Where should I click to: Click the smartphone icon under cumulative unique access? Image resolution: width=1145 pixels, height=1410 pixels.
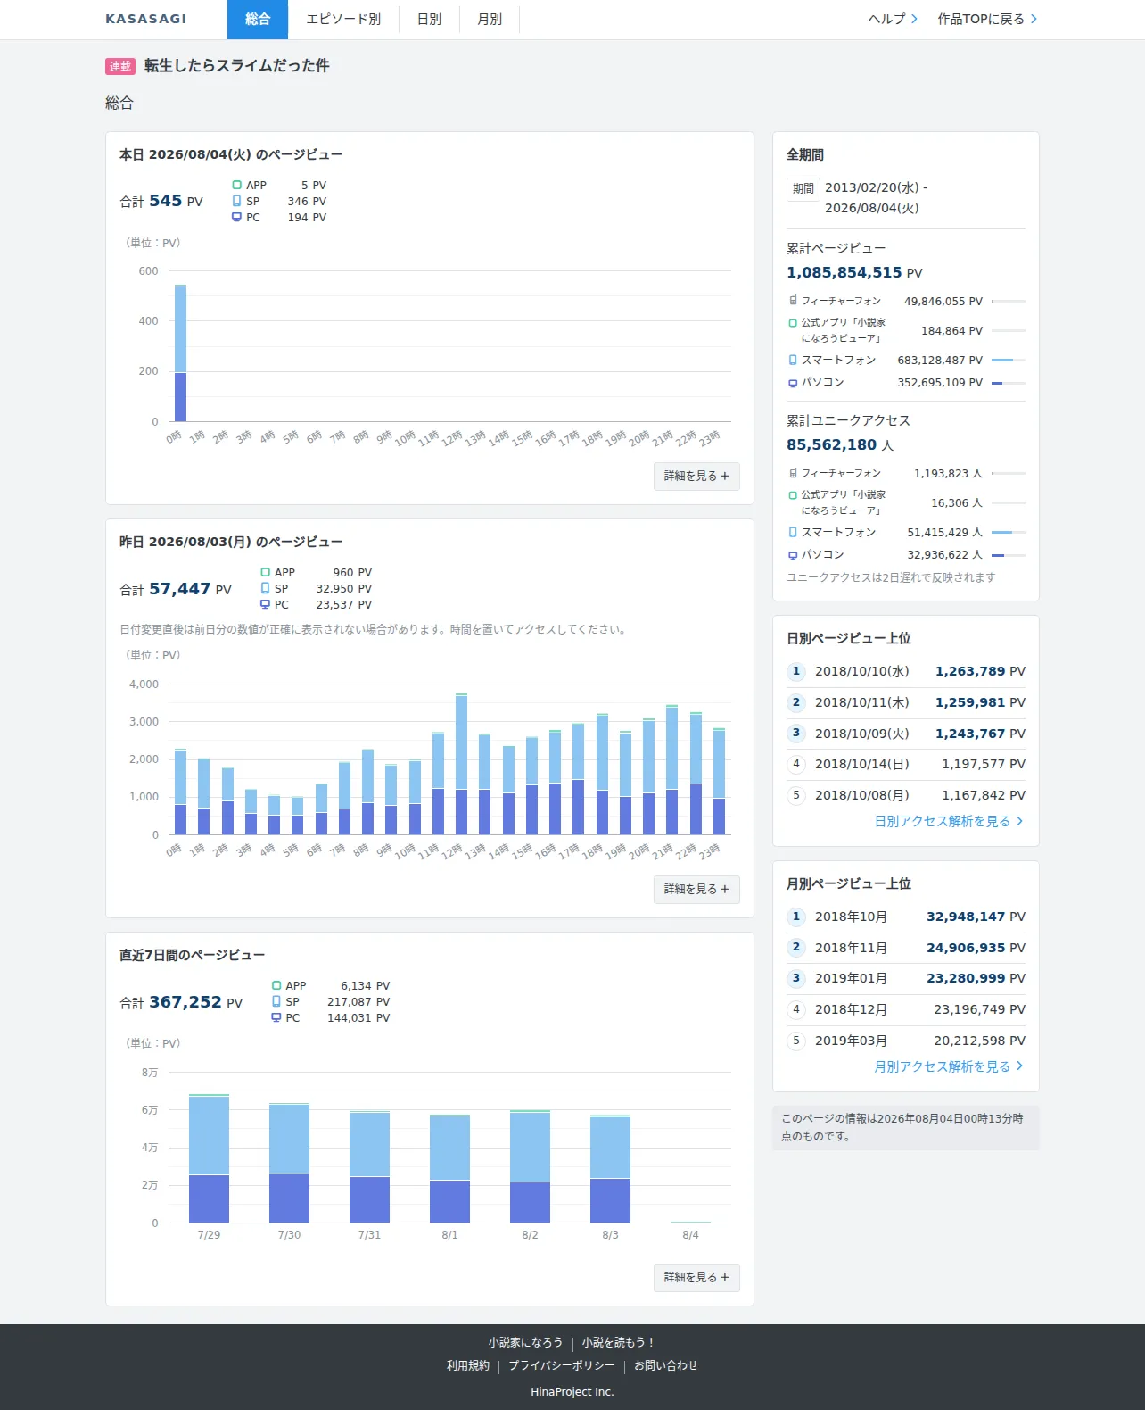click(793, 532)
